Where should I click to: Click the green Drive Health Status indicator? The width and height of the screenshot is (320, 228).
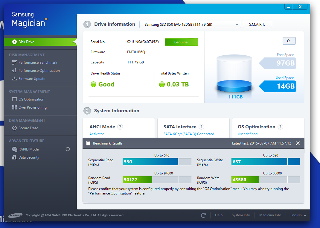point(93,84)
